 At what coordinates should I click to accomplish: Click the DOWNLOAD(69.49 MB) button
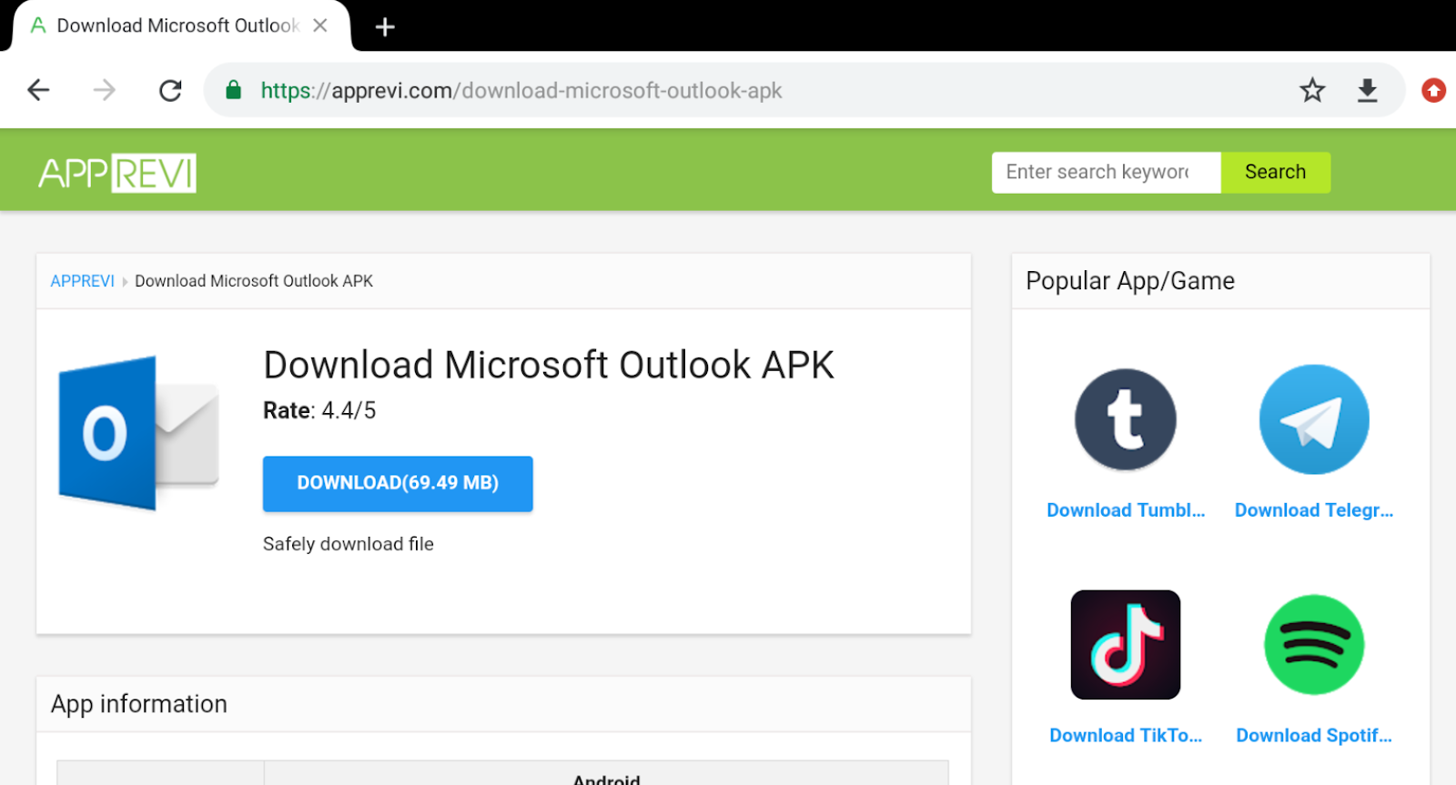[x=398, y=483]
